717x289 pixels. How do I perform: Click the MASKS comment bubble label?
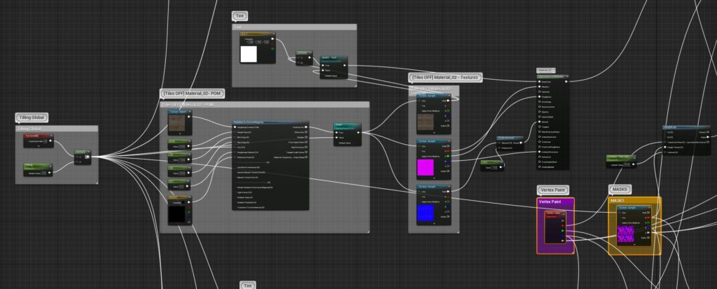click(619, 190)
